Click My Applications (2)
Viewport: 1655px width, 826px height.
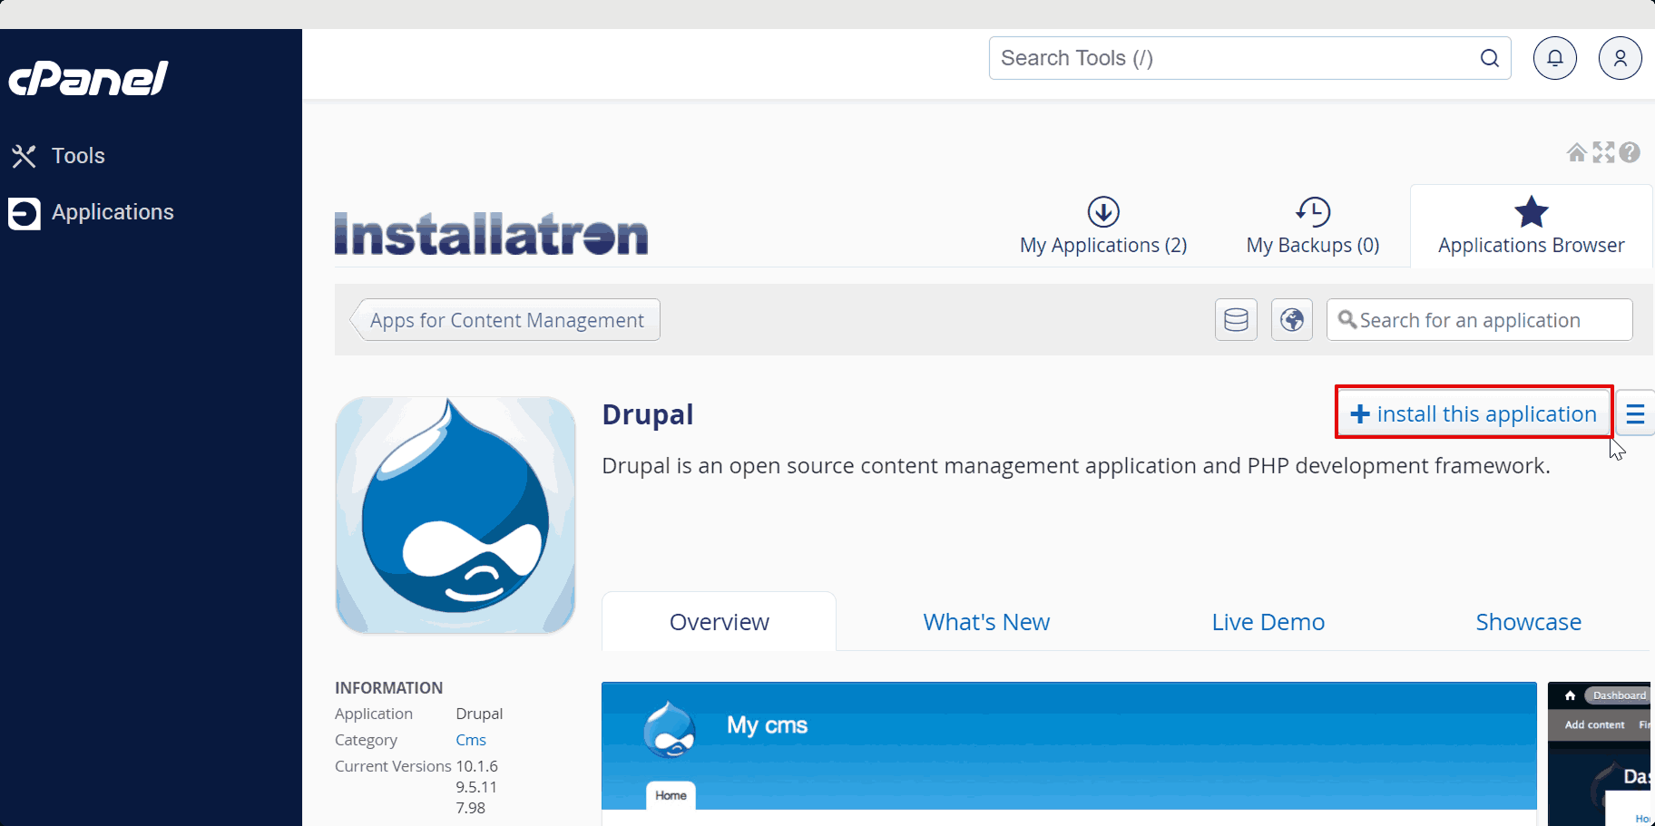click(1102, 227)
